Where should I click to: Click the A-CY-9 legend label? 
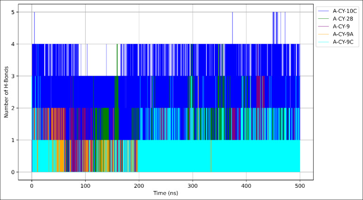pyautogui.click(x=342, y=26)
